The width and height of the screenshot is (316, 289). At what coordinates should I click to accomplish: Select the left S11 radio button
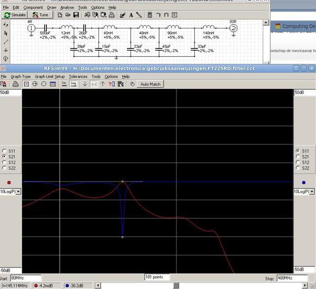tap(5, 151)
